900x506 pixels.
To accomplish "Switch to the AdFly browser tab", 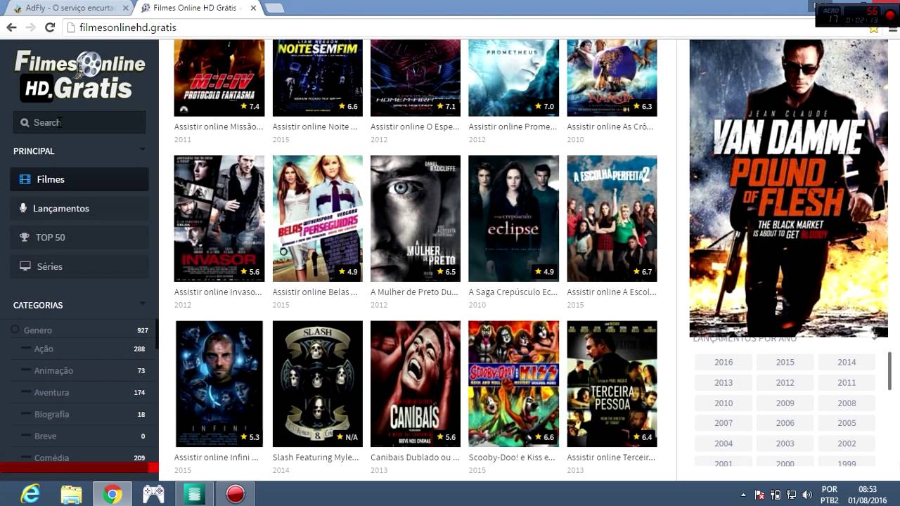I will pyautogui.click(x=70, y=8).
